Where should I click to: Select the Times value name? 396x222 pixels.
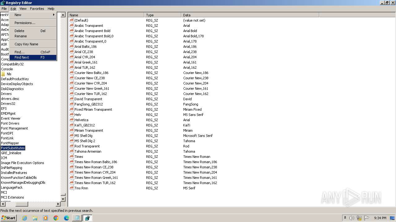click(79, 157)
